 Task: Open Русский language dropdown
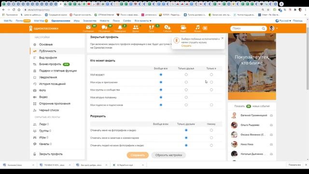pyautogui.click(x=283, y=21)
